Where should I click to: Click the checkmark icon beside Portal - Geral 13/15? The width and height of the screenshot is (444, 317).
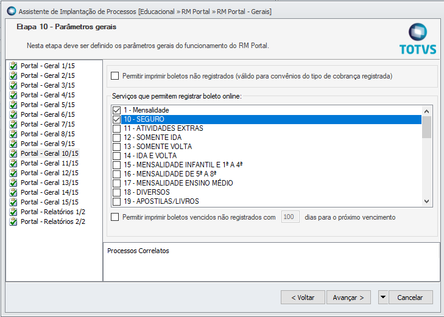[13, 183]
